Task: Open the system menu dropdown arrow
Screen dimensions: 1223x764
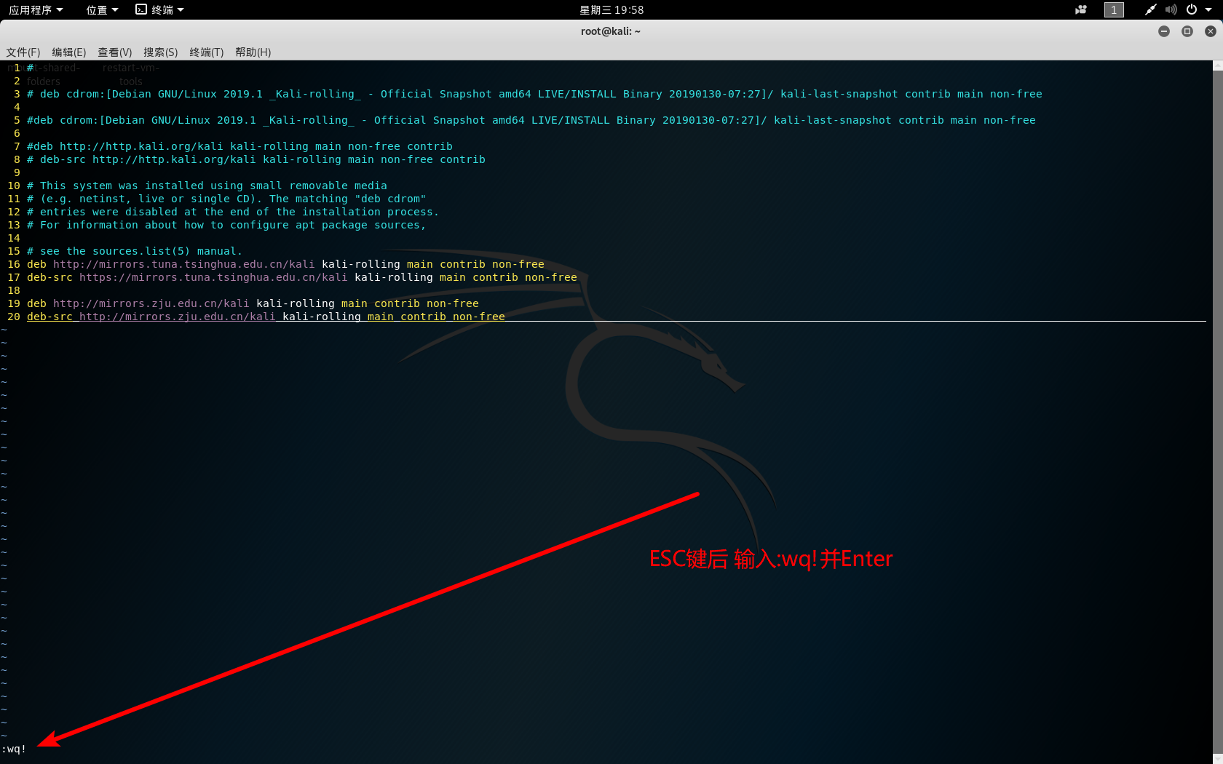Action: [1208, 9]
